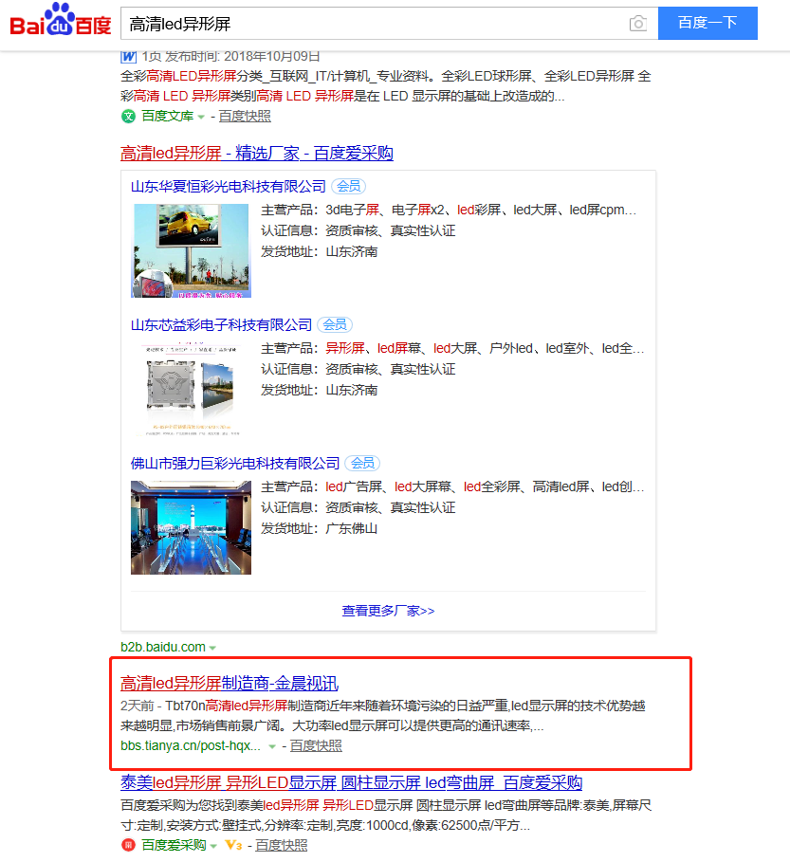
Task: Open 山东华夏恒彩光电科技有限公司 company link
Action: 229,187
